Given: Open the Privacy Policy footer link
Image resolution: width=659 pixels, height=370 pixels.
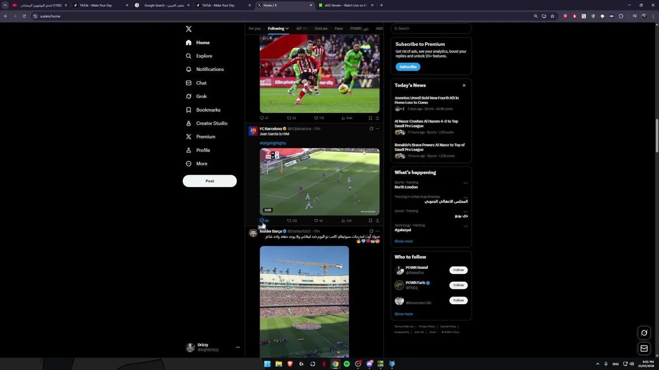Looking at the screenshot, I should [427, 326].
